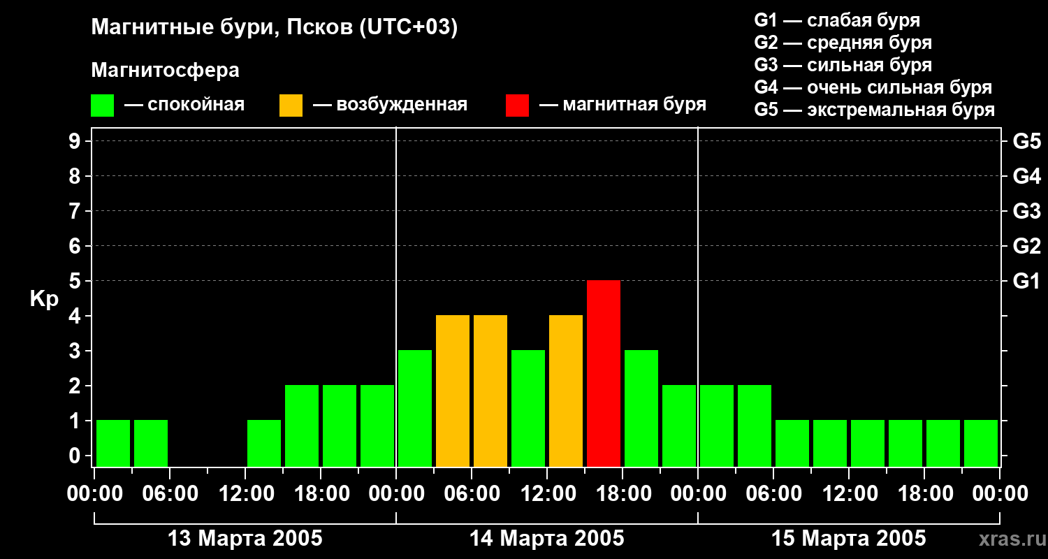Click the '06:00' time label above 15 Марта
Screen dimensions: 1048x559
pos(773,495)
